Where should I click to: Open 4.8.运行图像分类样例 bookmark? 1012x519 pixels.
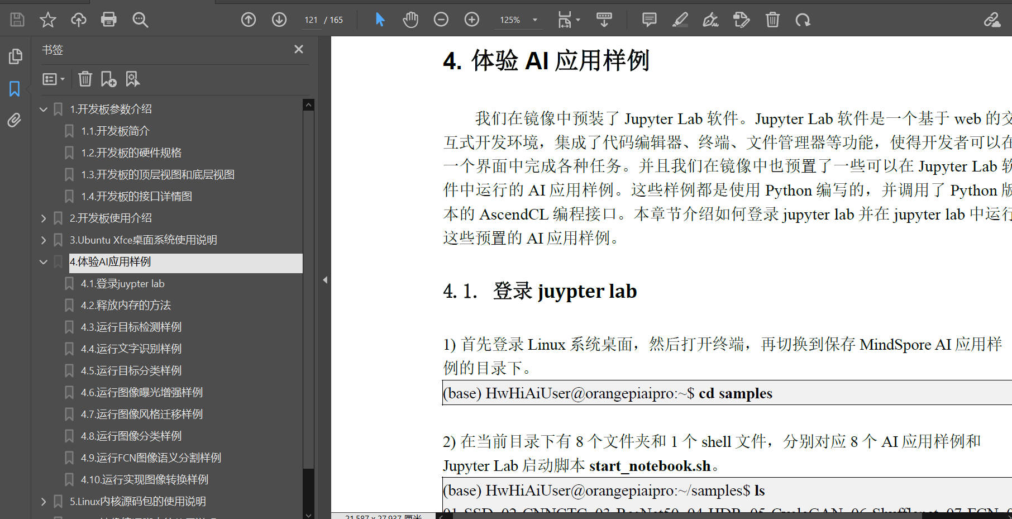(x=131, y=436)
